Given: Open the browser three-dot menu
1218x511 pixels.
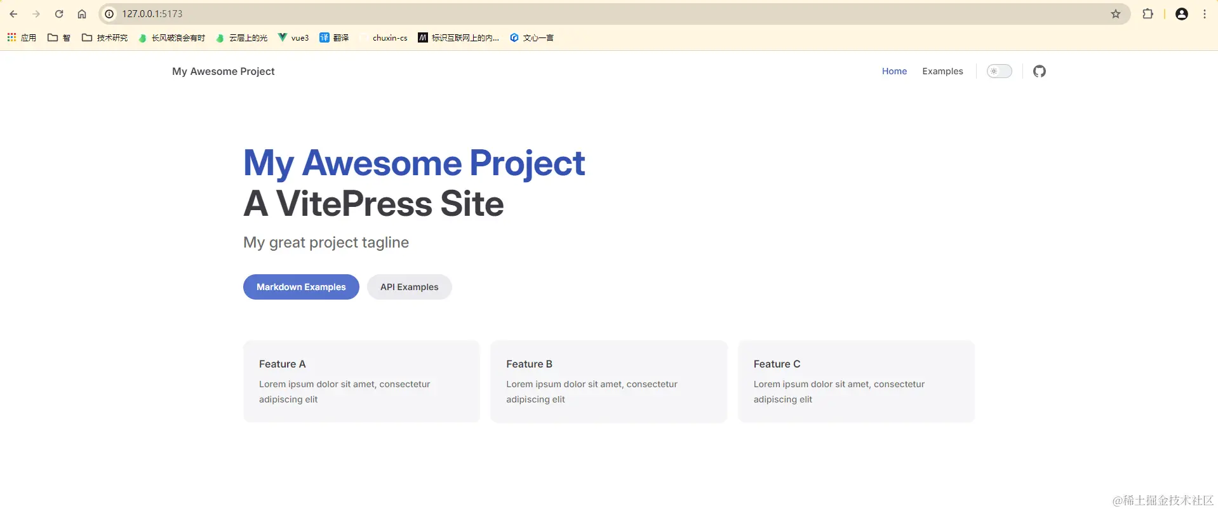Looking at the screenshot, I should (1205, 14).
